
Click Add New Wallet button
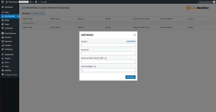click(39, 13)
